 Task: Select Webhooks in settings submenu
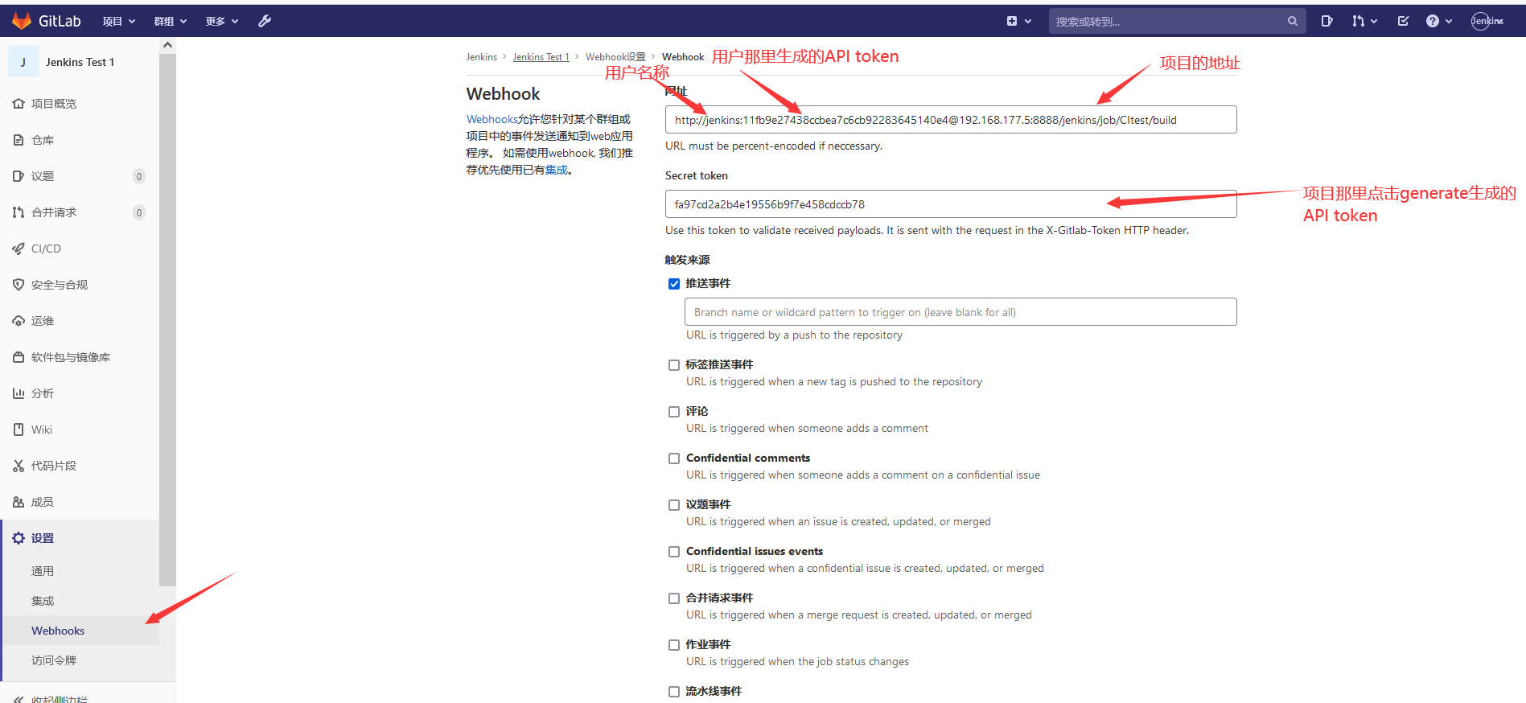coord(58,631)
